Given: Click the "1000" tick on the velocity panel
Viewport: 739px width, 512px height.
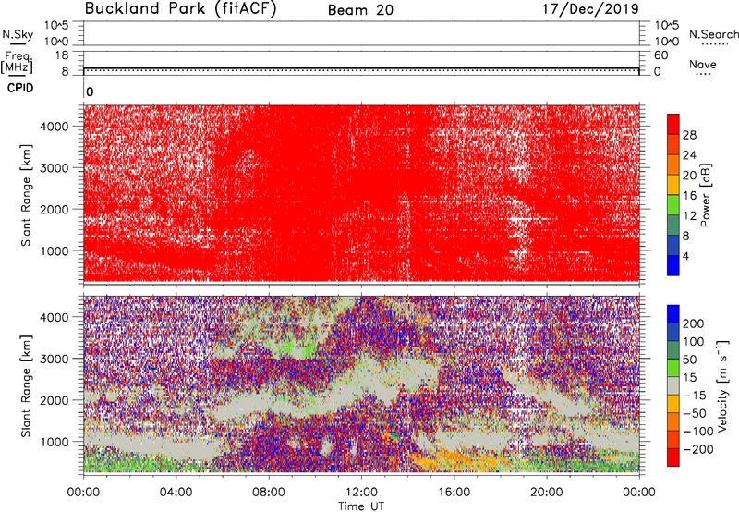Looking at the screenshot, I should (x=55, y=442).
